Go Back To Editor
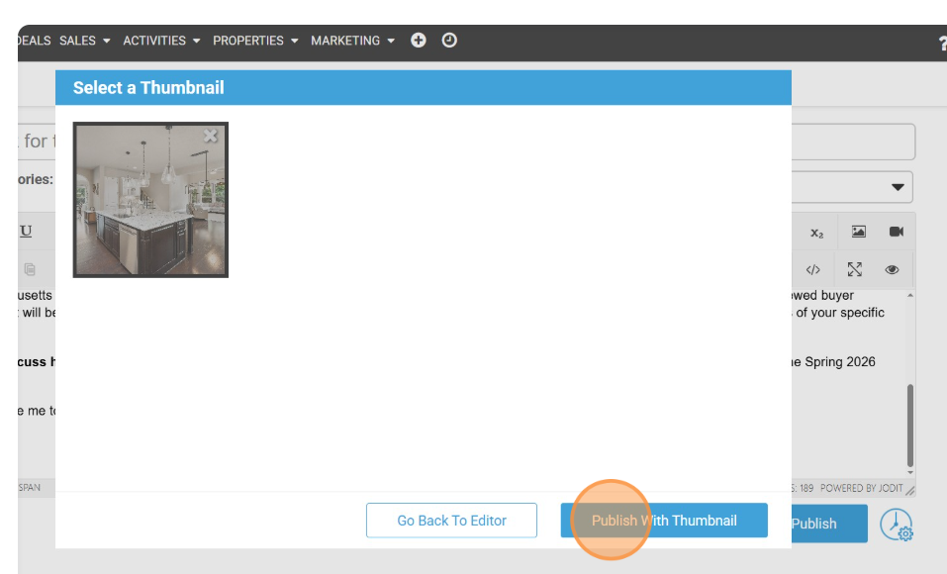Screen dimensions: 947x574 coord(451,521)
